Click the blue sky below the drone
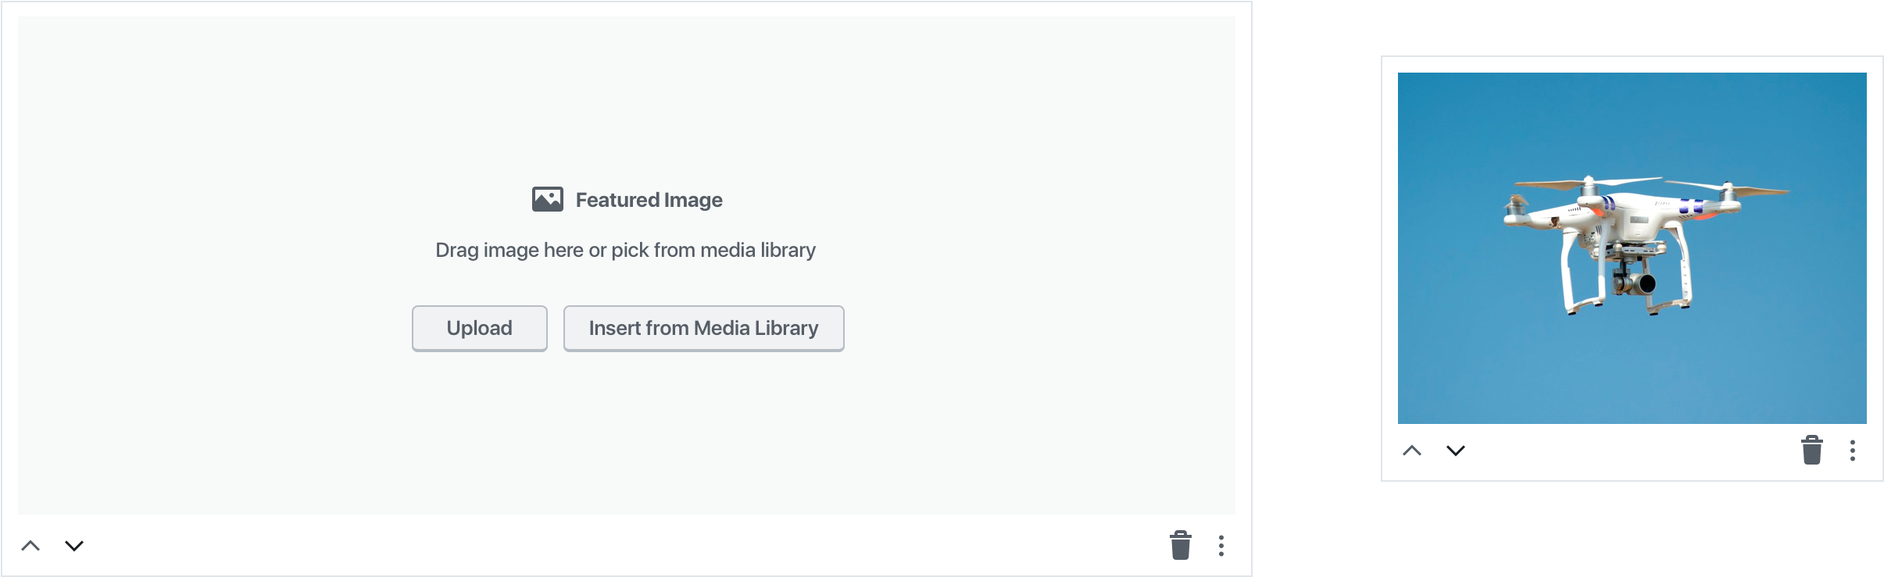The width and height of the screenshot is (1884, 577). click(1632, 375)
